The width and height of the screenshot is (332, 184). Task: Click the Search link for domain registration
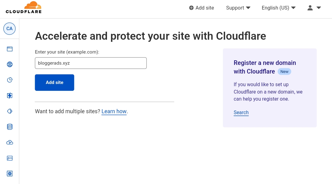point(241,113)
